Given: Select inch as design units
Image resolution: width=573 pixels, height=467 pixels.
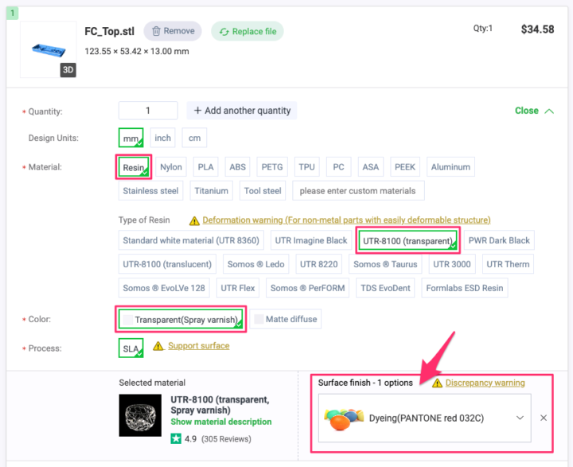Looking at the screenshot, I should (163, 138).
